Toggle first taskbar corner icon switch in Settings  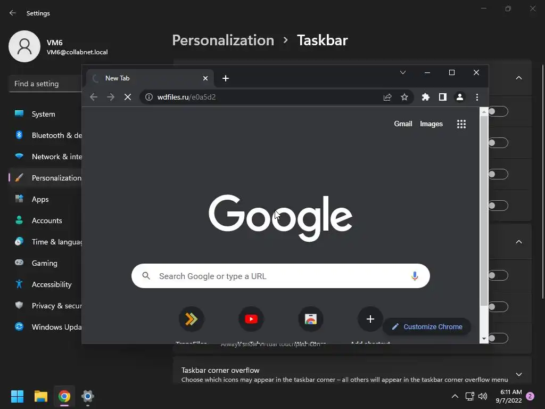498,275
